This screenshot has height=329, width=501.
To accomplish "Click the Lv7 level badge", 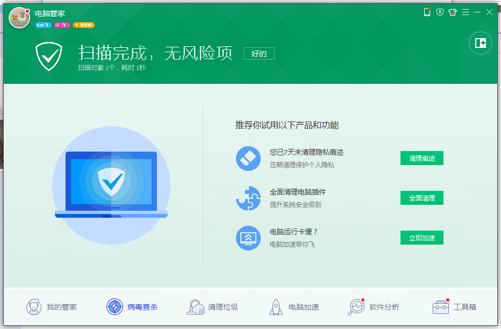I will pyautogui.click(x=43, y=25).
